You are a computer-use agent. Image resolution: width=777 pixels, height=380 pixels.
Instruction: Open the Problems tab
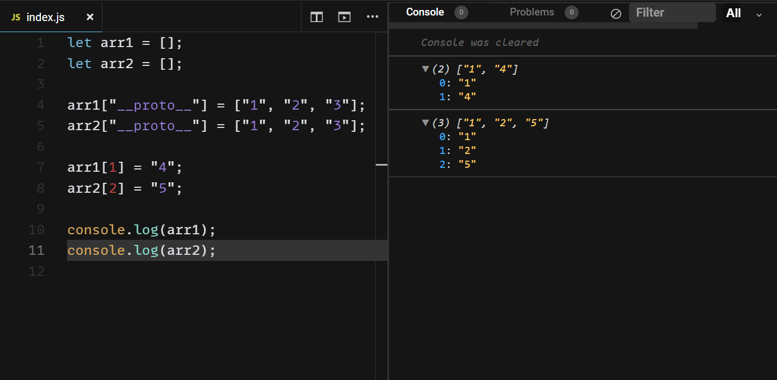point(531,12)
